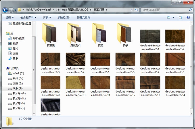Screen dimensions: 195x129
Task: Select thumbnail designtnt-textures-leather-2-3
Action: [x=51, y=59]
